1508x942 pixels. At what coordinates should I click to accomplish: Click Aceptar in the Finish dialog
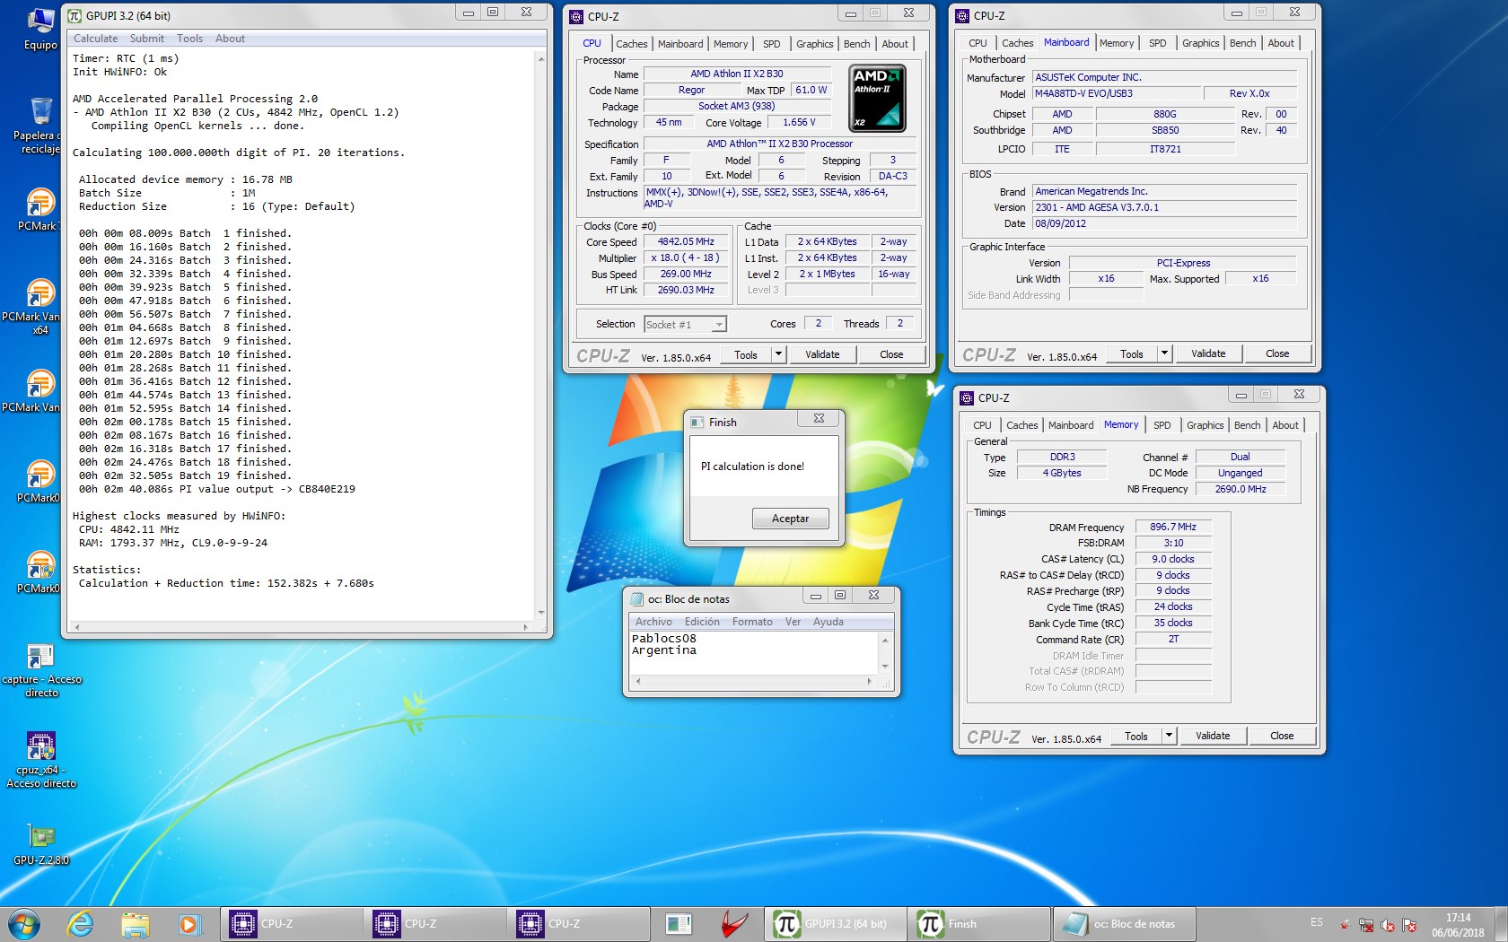(x=790, y=519)
